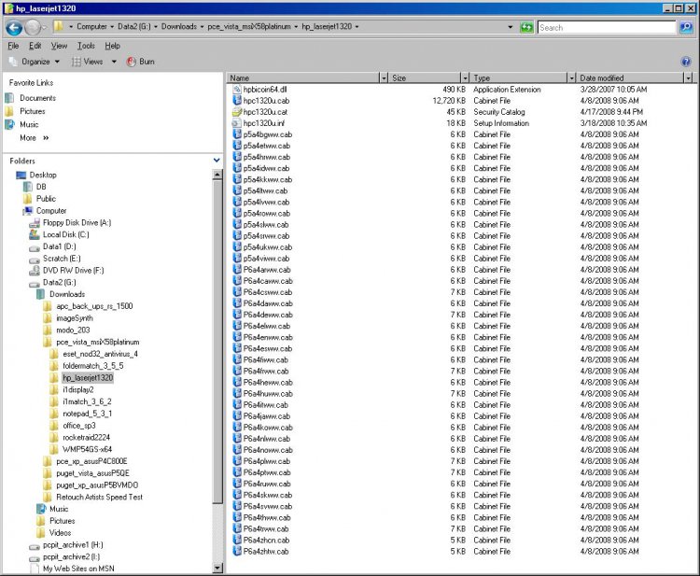The height and width of the screenshot is (576, 700).
Task: Open Type column filter dropdown
Action: [571, 78]
